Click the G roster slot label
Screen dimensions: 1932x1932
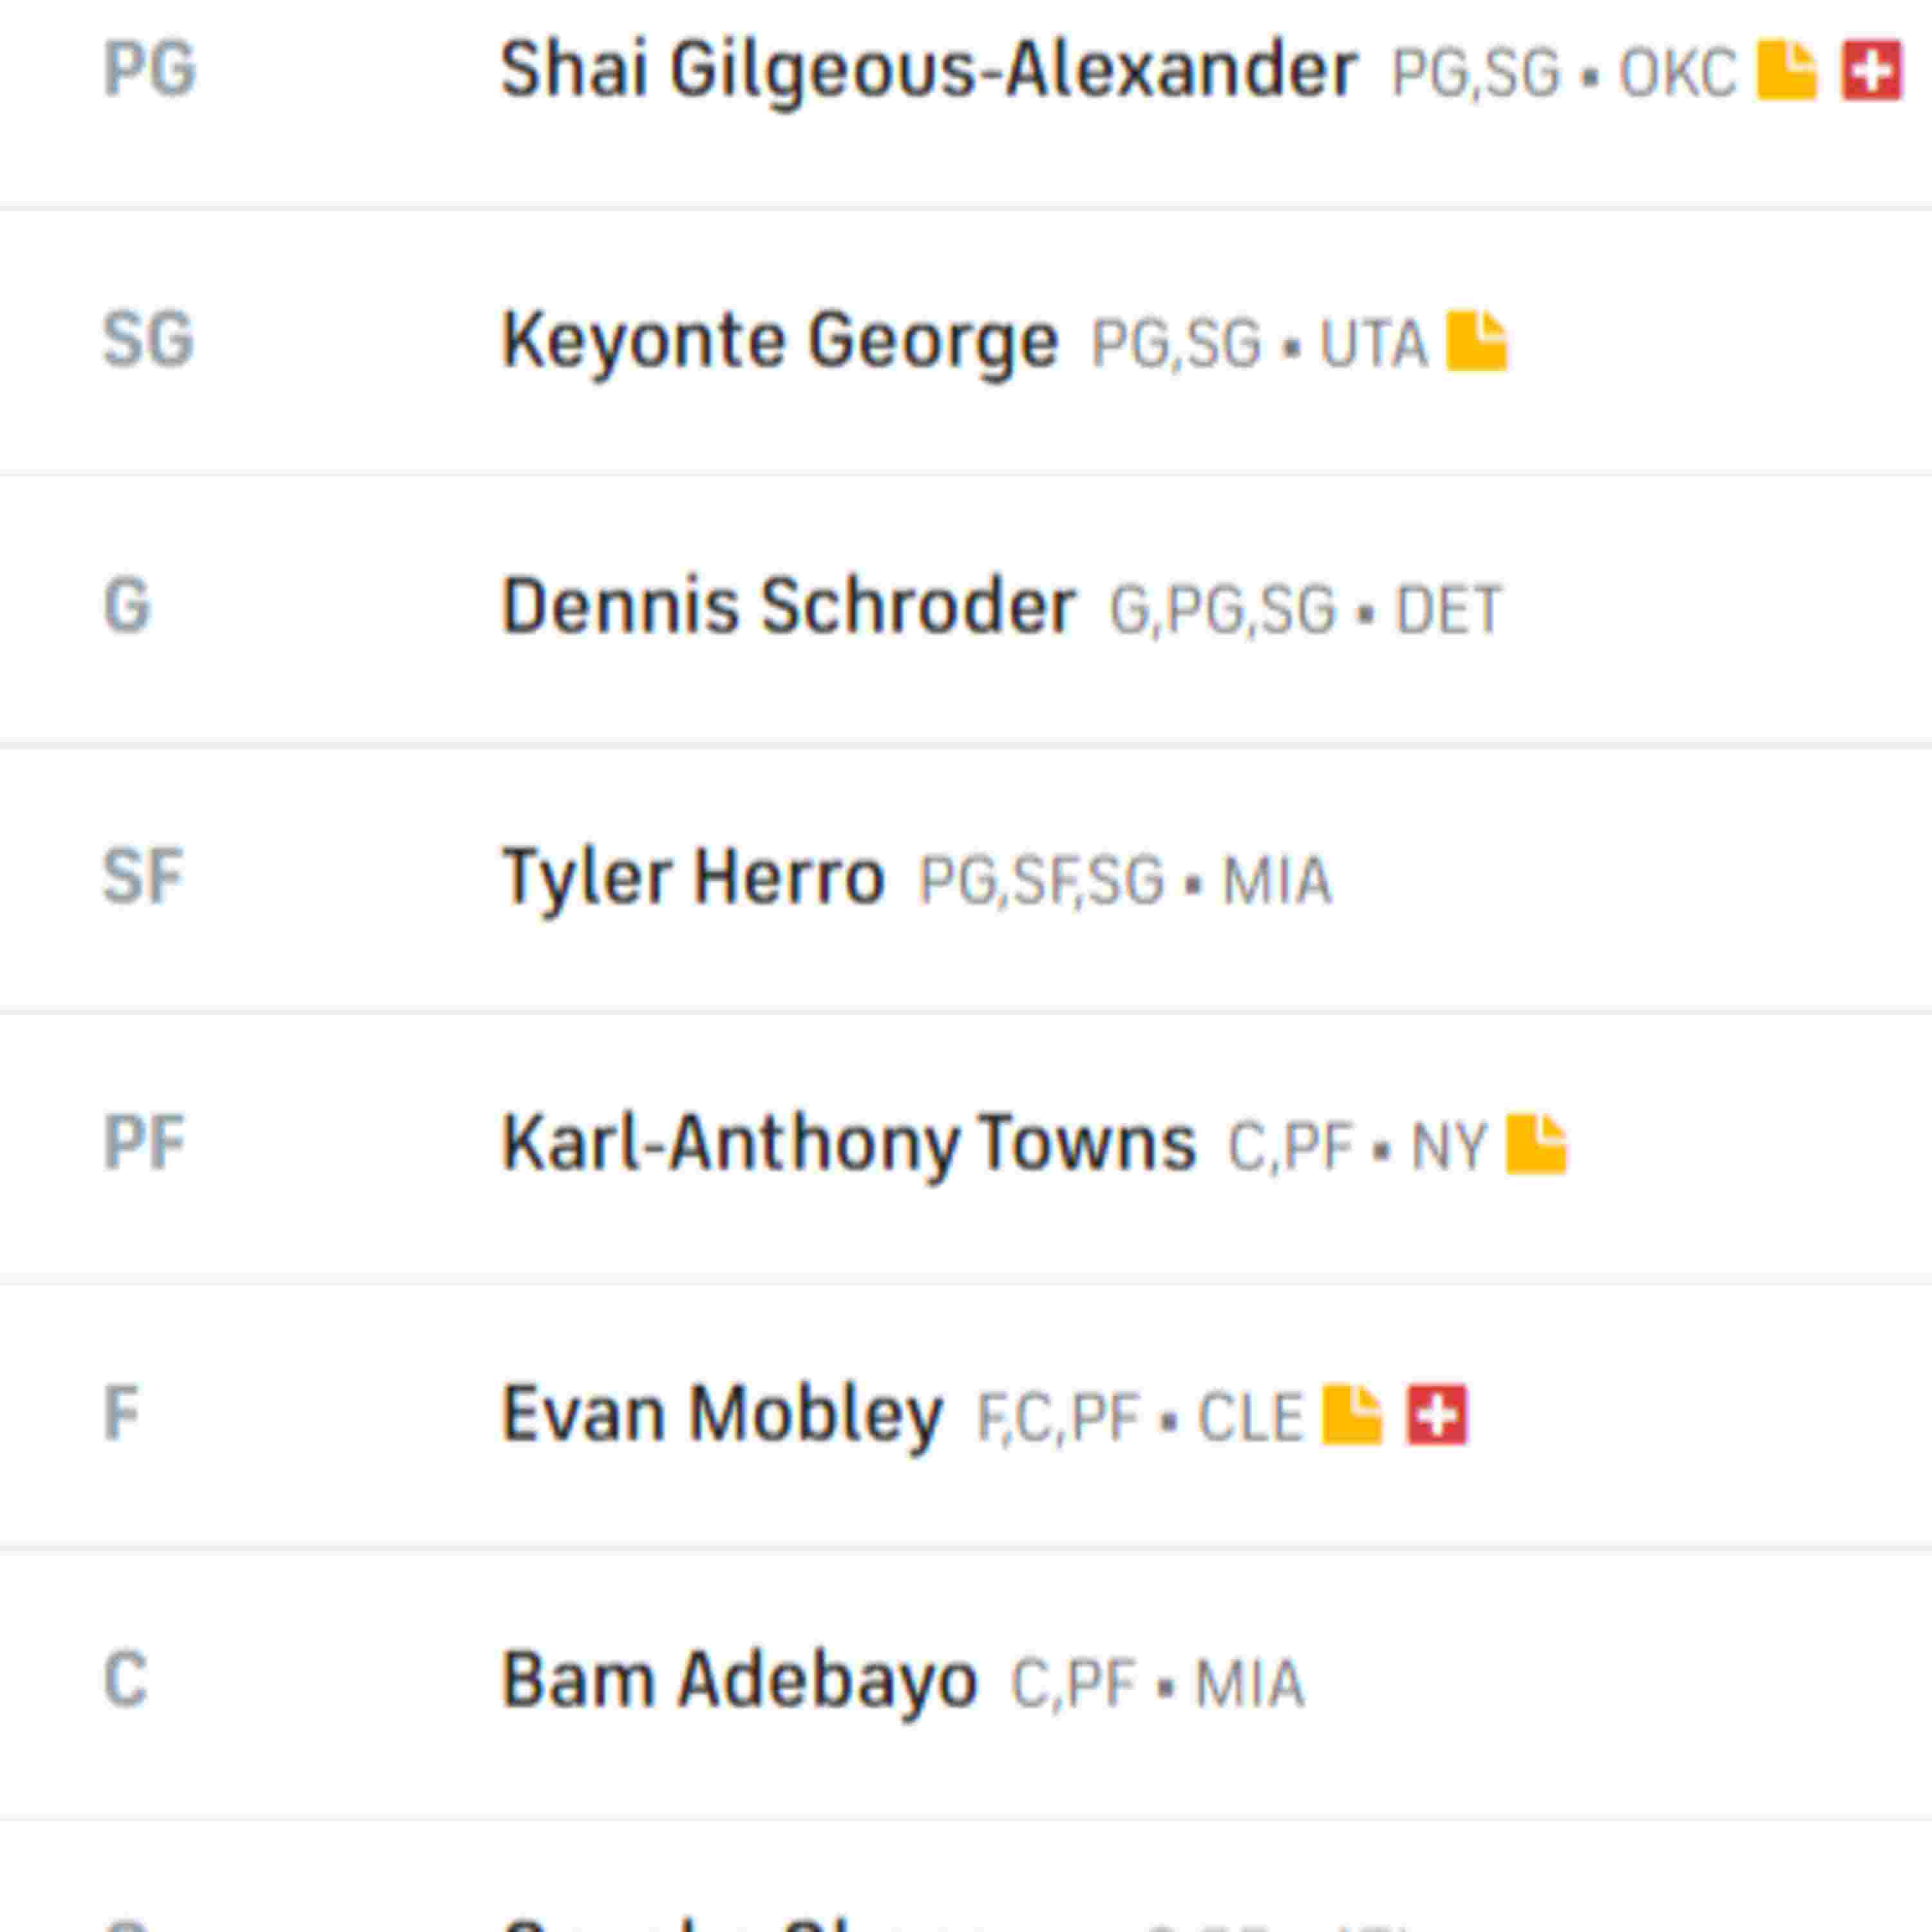tap(126, 607)
